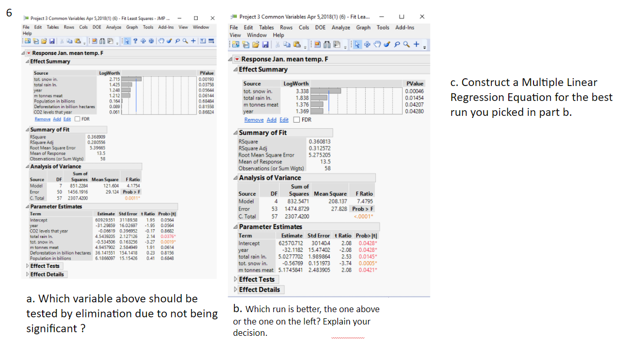The image size is (619, 359).
Task: Open the Graph menu in left window
Action: coord(132,27)
